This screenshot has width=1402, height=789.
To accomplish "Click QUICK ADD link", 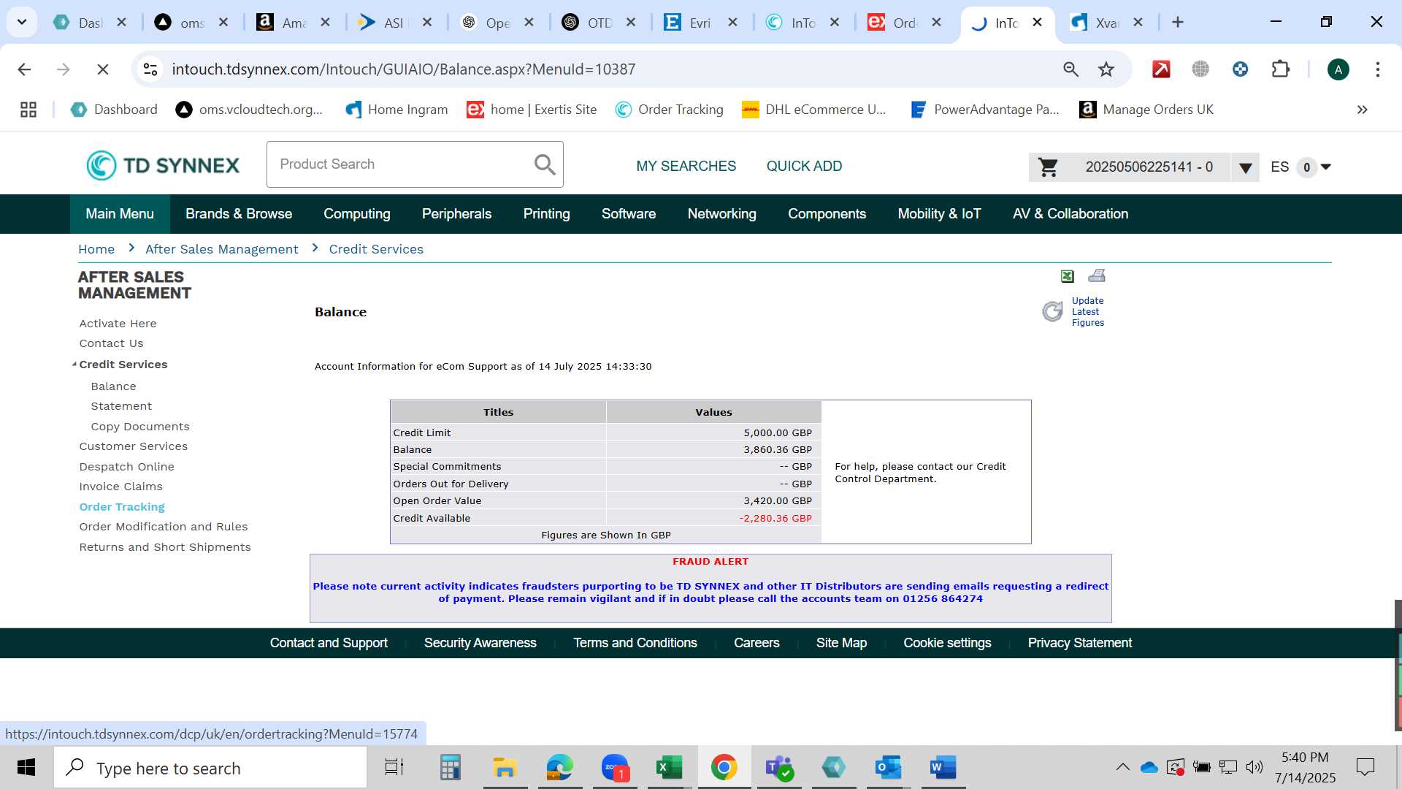I will tap(804, 167).
